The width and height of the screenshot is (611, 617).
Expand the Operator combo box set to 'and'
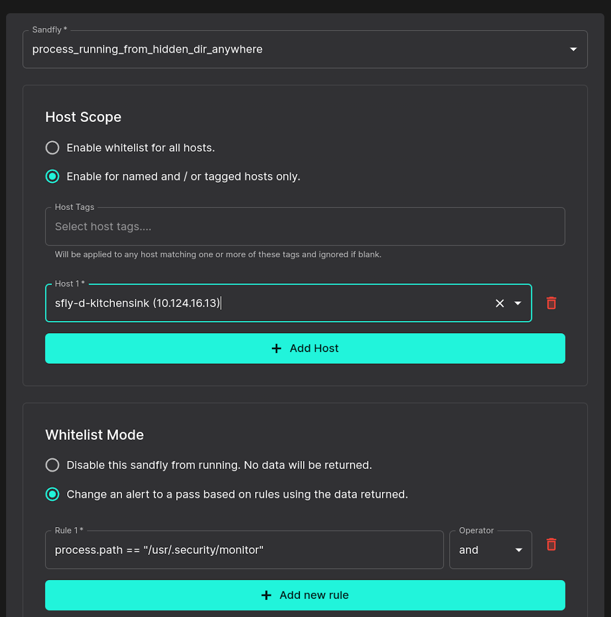pyautogui.click(x=490, y=550)
